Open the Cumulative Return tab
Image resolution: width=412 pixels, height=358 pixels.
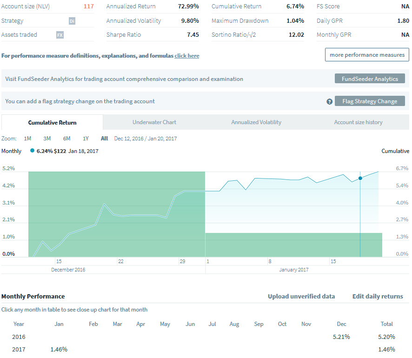point(52,122)
